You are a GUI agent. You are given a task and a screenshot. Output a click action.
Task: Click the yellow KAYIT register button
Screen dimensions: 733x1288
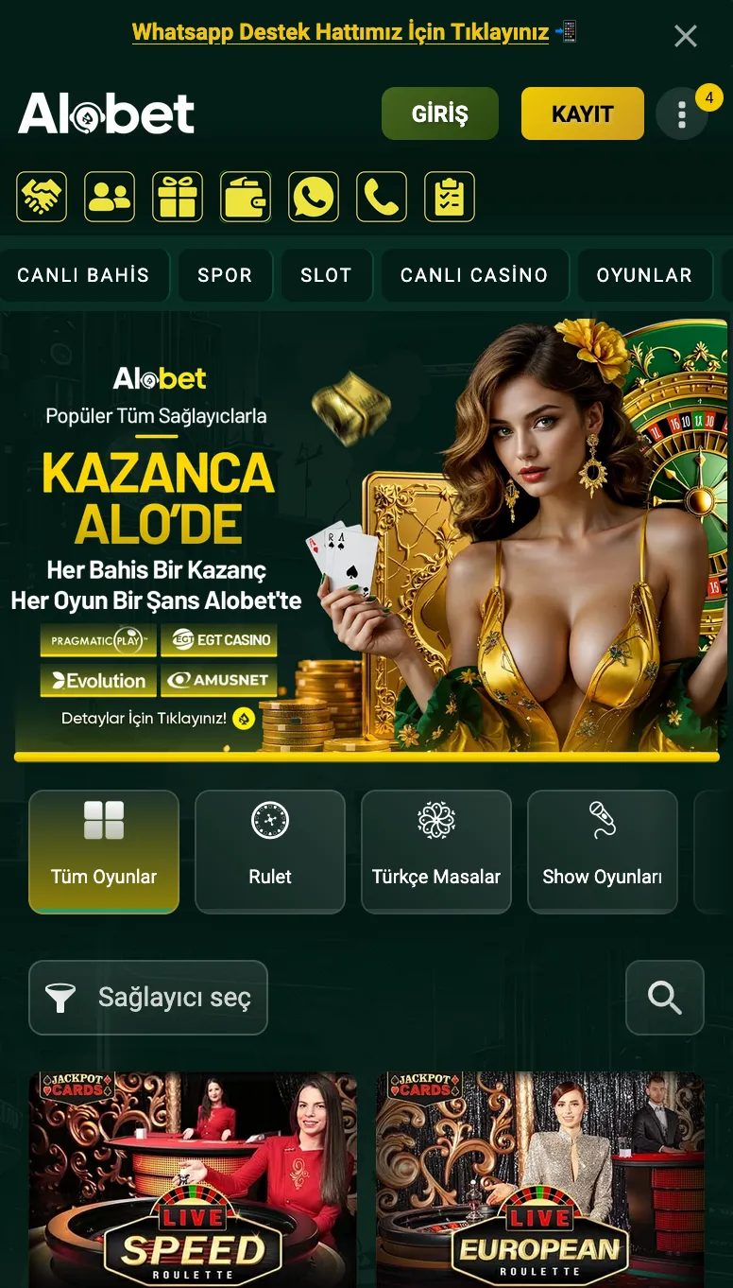(x=583, y=114)
